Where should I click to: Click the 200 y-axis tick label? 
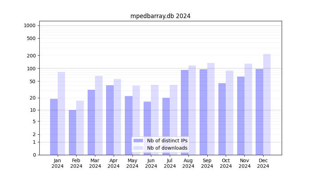pyautogui.click(x=31, y=56)
